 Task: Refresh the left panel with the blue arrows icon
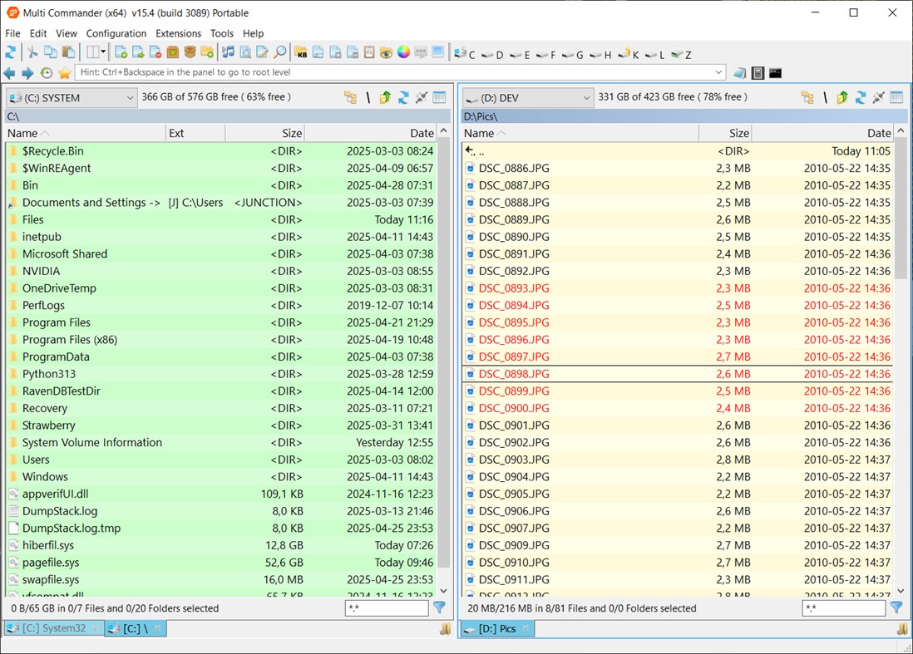[402, 96]
